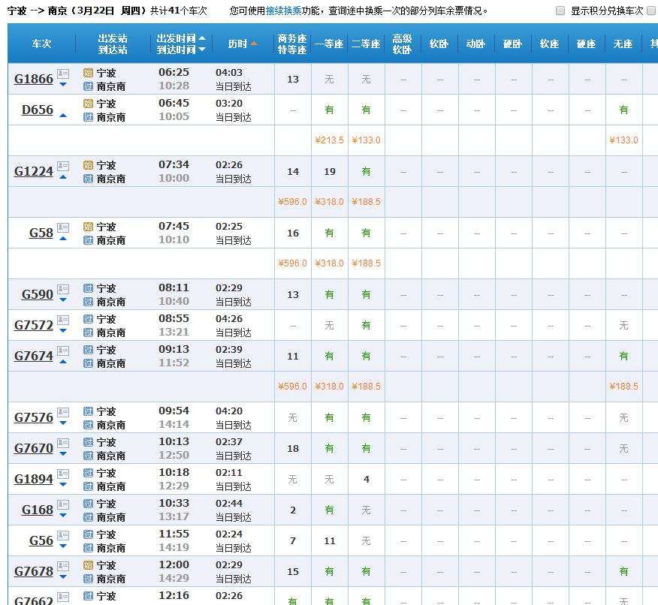Click 有 in 二等座 for G1224
658x605 pixels.
coord(366,171)
